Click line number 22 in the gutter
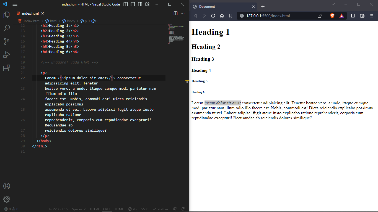The width and height of the screenshot is (378, 212). [x=23, y=78]
